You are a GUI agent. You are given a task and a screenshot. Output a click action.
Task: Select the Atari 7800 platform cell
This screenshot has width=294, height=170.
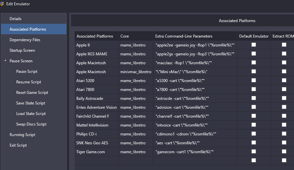click(96, 90)
